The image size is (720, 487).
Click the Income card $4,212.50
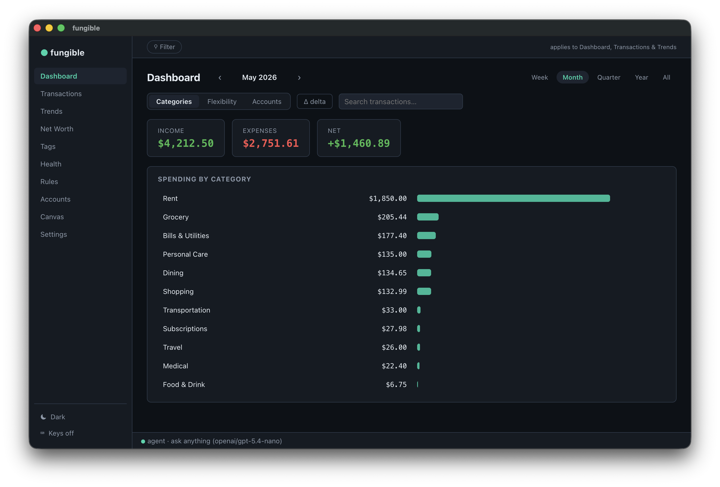(x=186, y=138)
